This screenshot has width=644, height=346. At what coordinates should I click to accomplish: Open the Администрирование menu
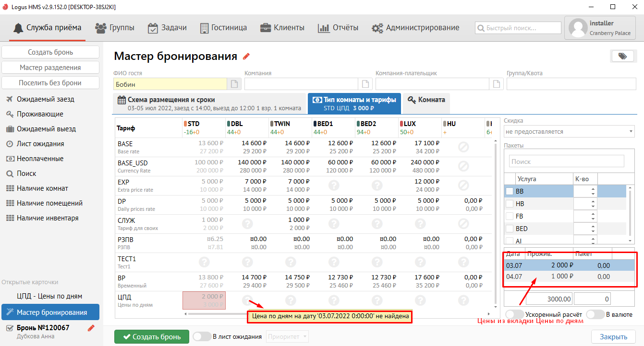click(415, 28)
